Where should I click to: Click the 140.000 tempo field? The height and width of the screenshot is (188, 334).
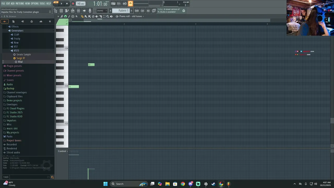[x=80, y=4]
